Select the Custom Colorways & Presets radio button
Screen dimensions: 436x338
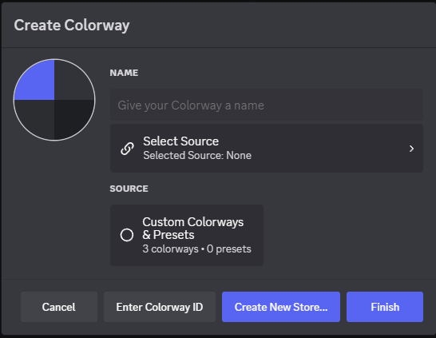[x=127, y=235]
